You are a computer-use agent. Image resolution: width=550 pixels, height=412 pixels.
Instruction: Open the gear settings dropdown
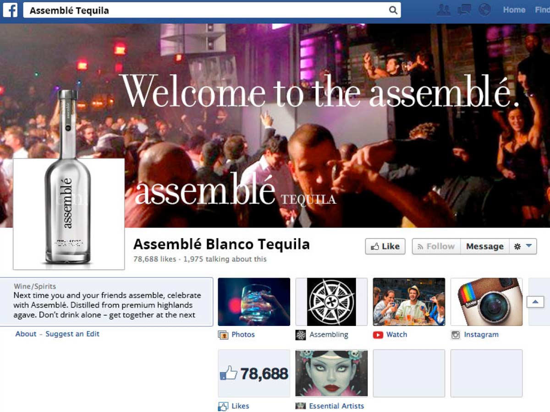(x=522, y=246)
